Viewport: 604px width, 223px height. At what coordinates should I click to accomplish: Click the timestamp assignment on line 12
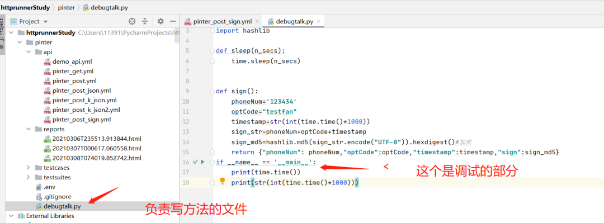click(x=300, y=122)
